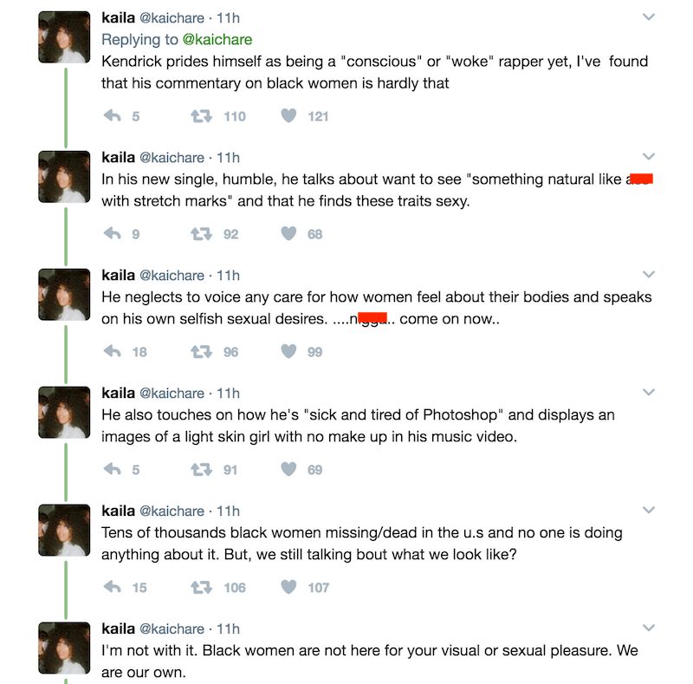Open chevron menu on Photoshop tweet
Image resolution: width=693 pixels, height=684 pixels.
tap(648, 393)
